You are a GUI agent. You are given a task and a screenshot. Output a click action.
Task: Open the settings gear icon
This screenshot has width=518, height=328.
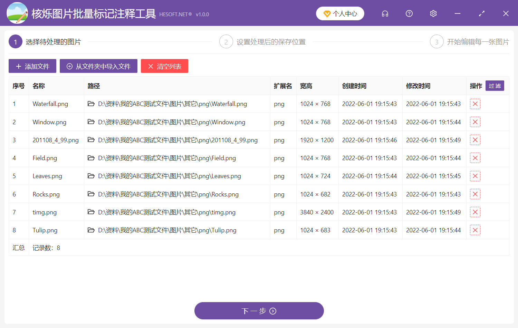click(433, 13)
